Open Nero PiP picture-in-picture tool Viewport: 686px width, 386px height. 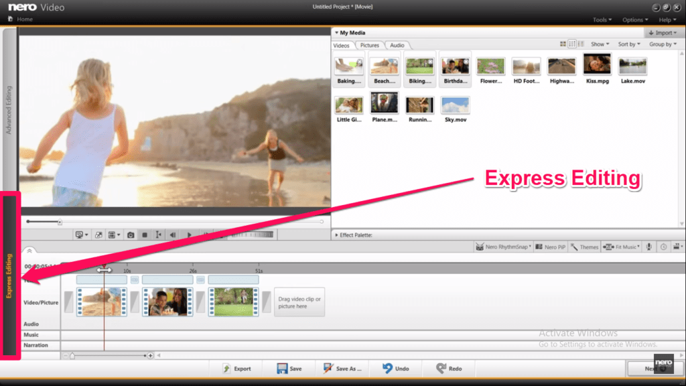tap(550, 247)
